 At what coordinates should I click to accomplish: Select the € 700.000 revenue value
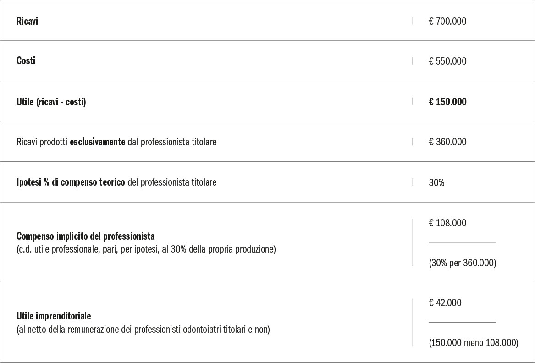447,21
